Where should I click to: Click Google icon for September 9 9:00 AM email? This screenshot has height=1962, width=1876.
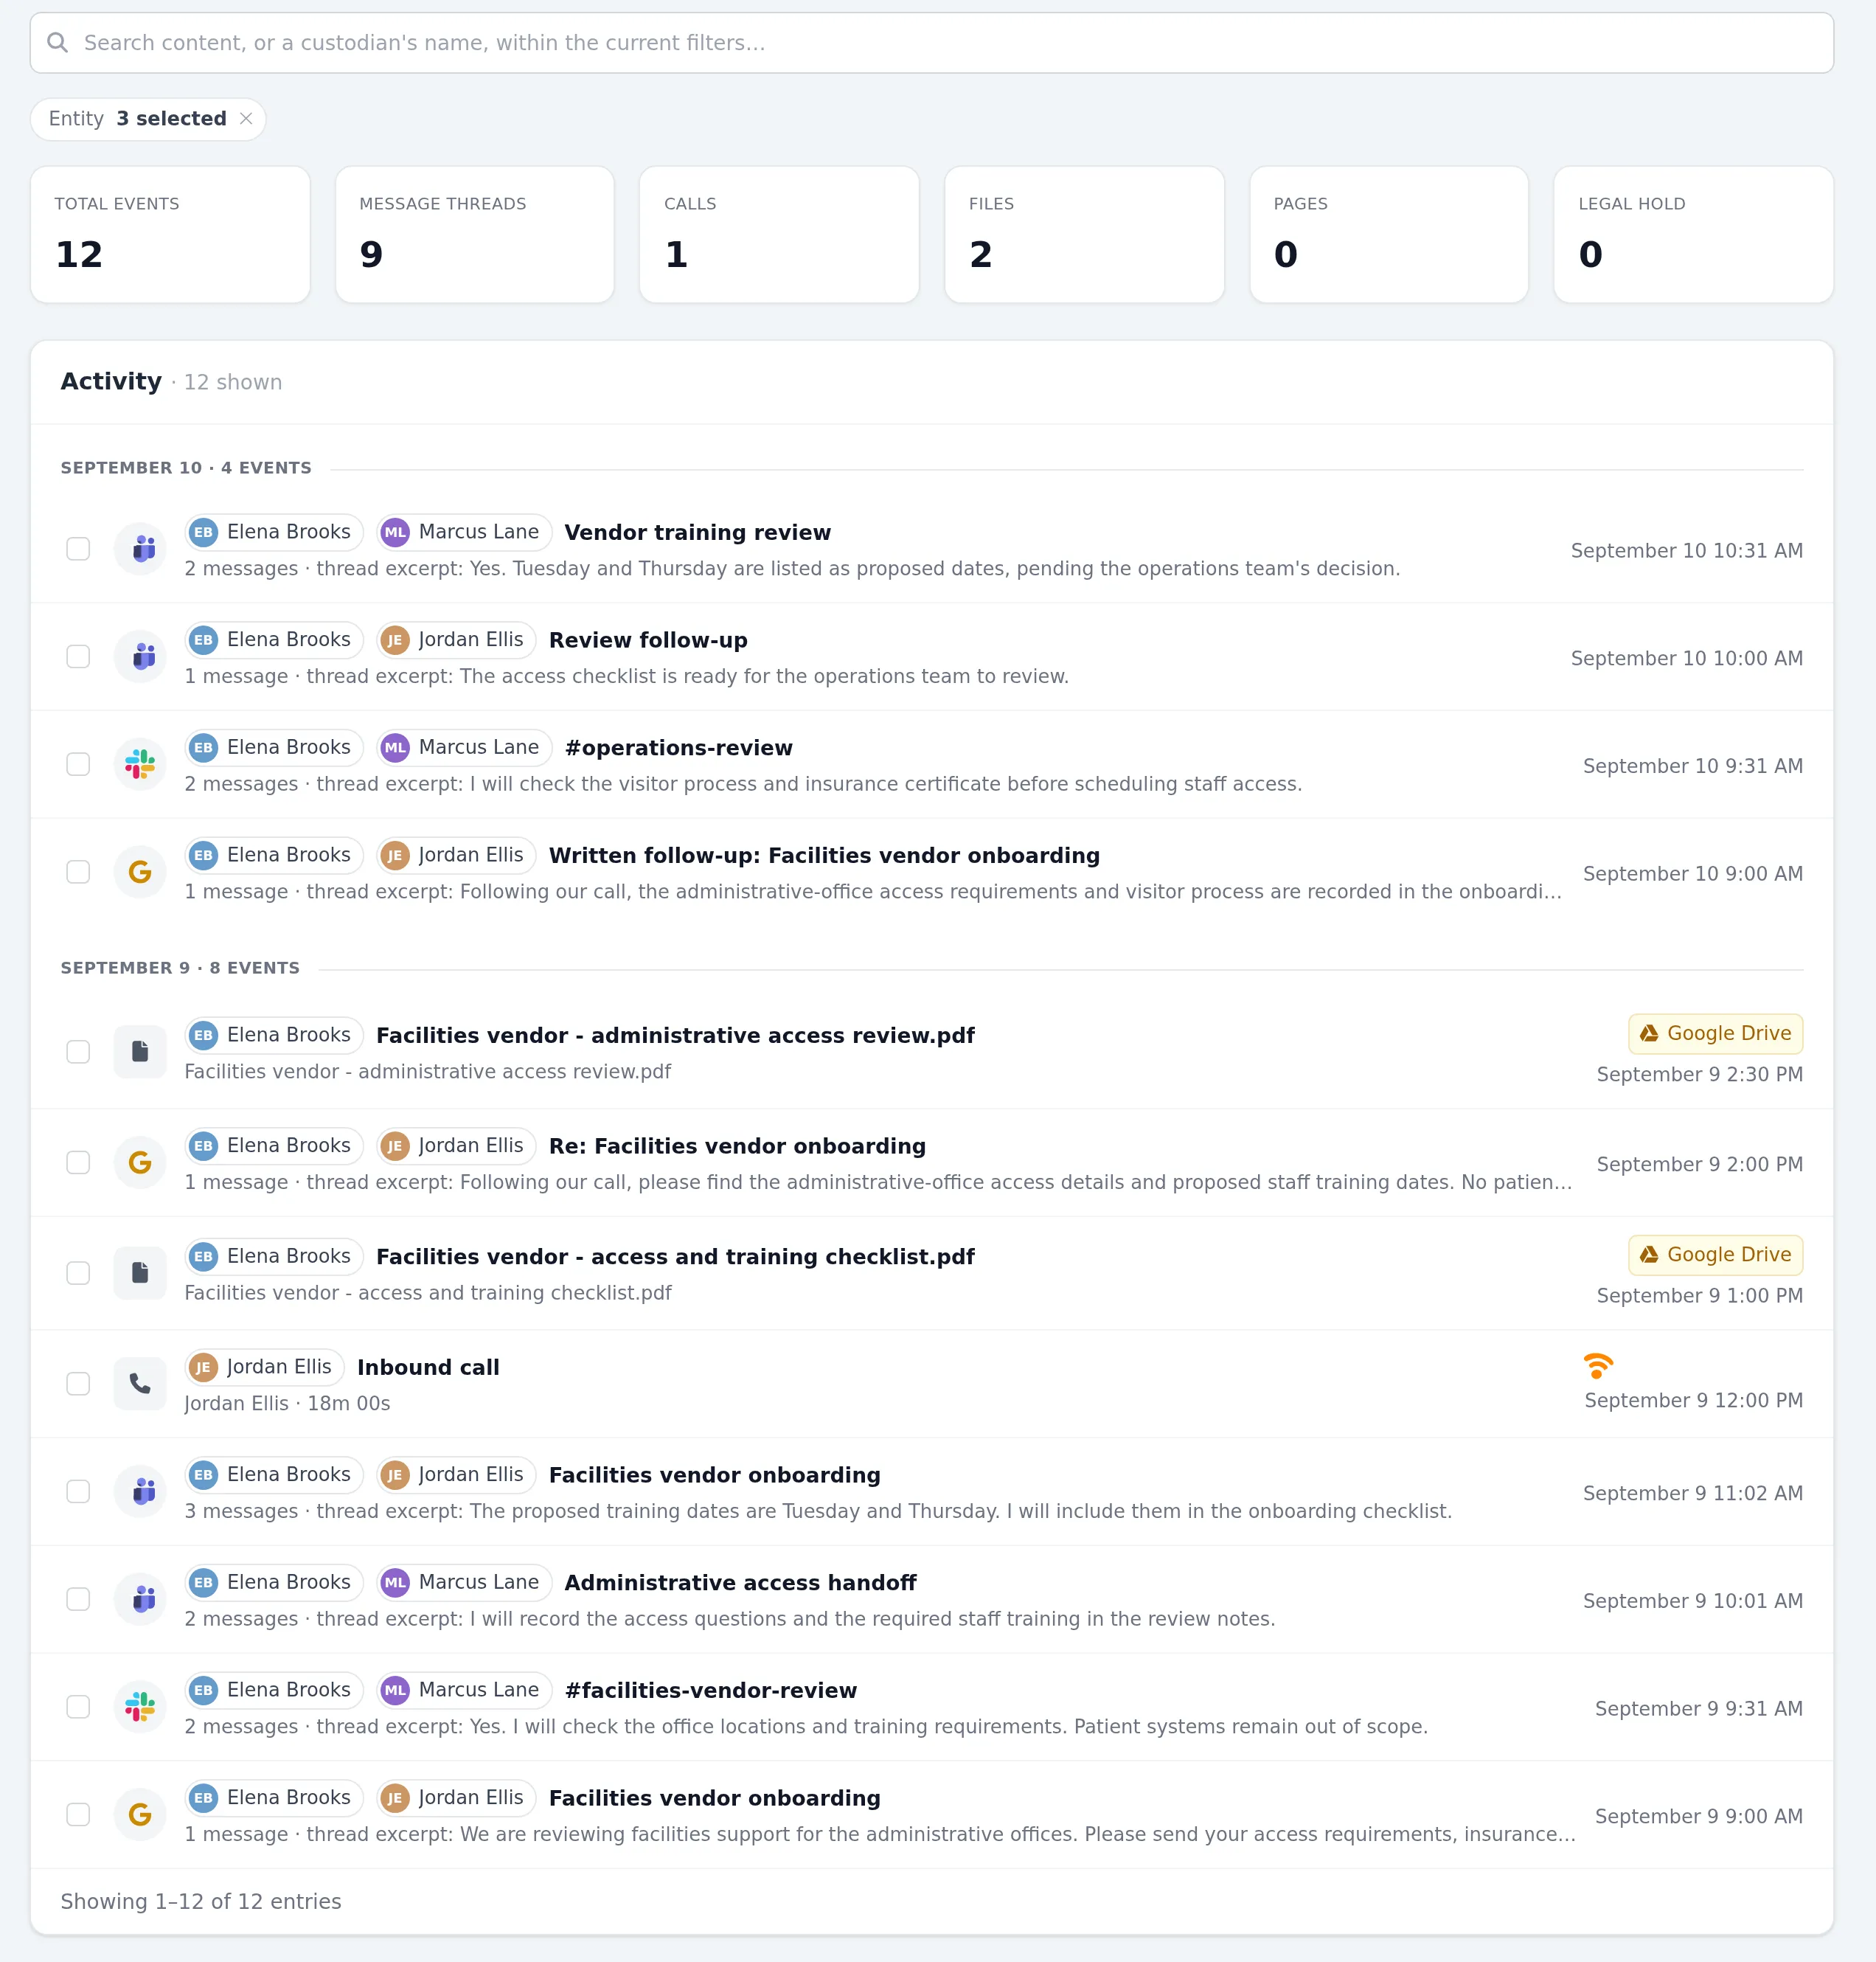point(140,1815)
